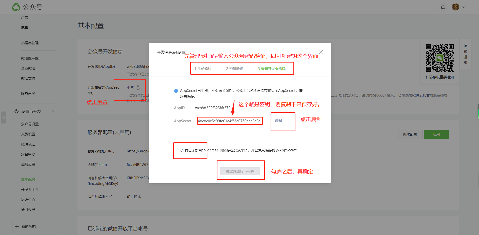Image resolution: width=479 pixels, height=235 pixels.
Task: Close the 开发者密码设置 dialog
Action: coord(321,52)
